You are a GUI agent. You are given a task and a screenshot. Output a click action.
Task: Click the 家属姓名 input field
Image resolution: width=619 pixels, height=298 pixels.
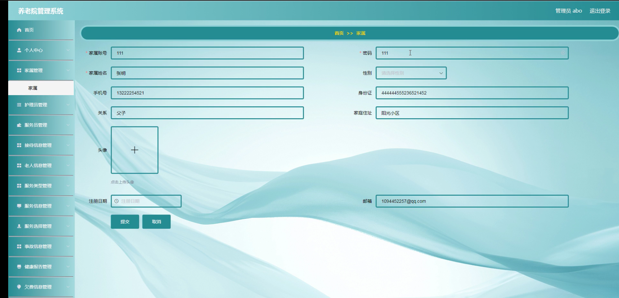coord(207,73)
